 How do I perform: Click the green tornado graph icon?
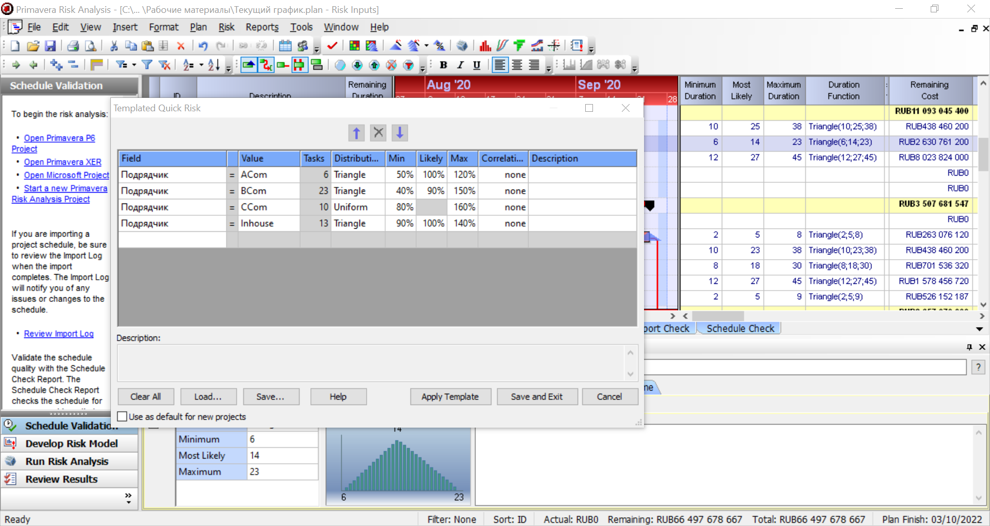[519, 46]
